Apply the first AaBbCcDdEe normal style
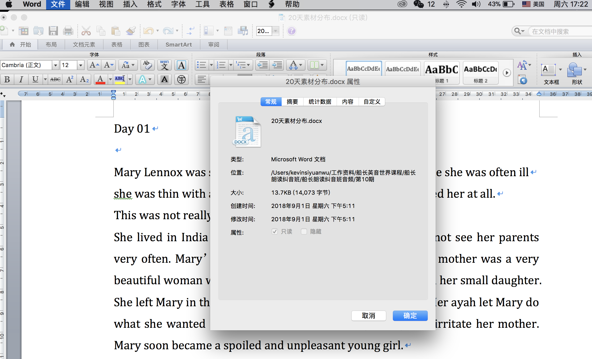 pos(363,69)
